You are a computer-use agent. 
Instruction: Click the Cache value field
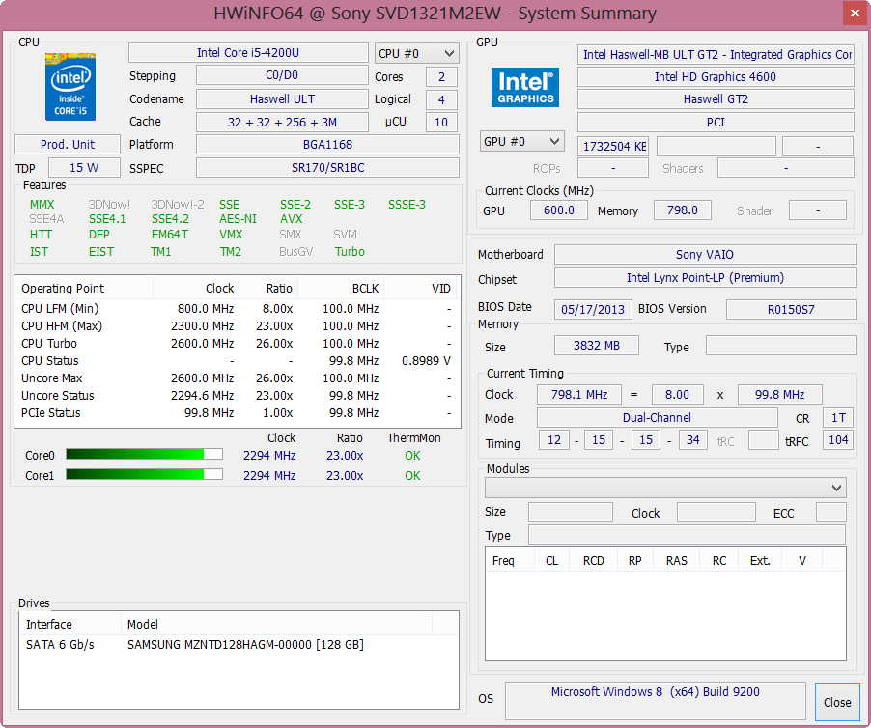tap(282, 123)
